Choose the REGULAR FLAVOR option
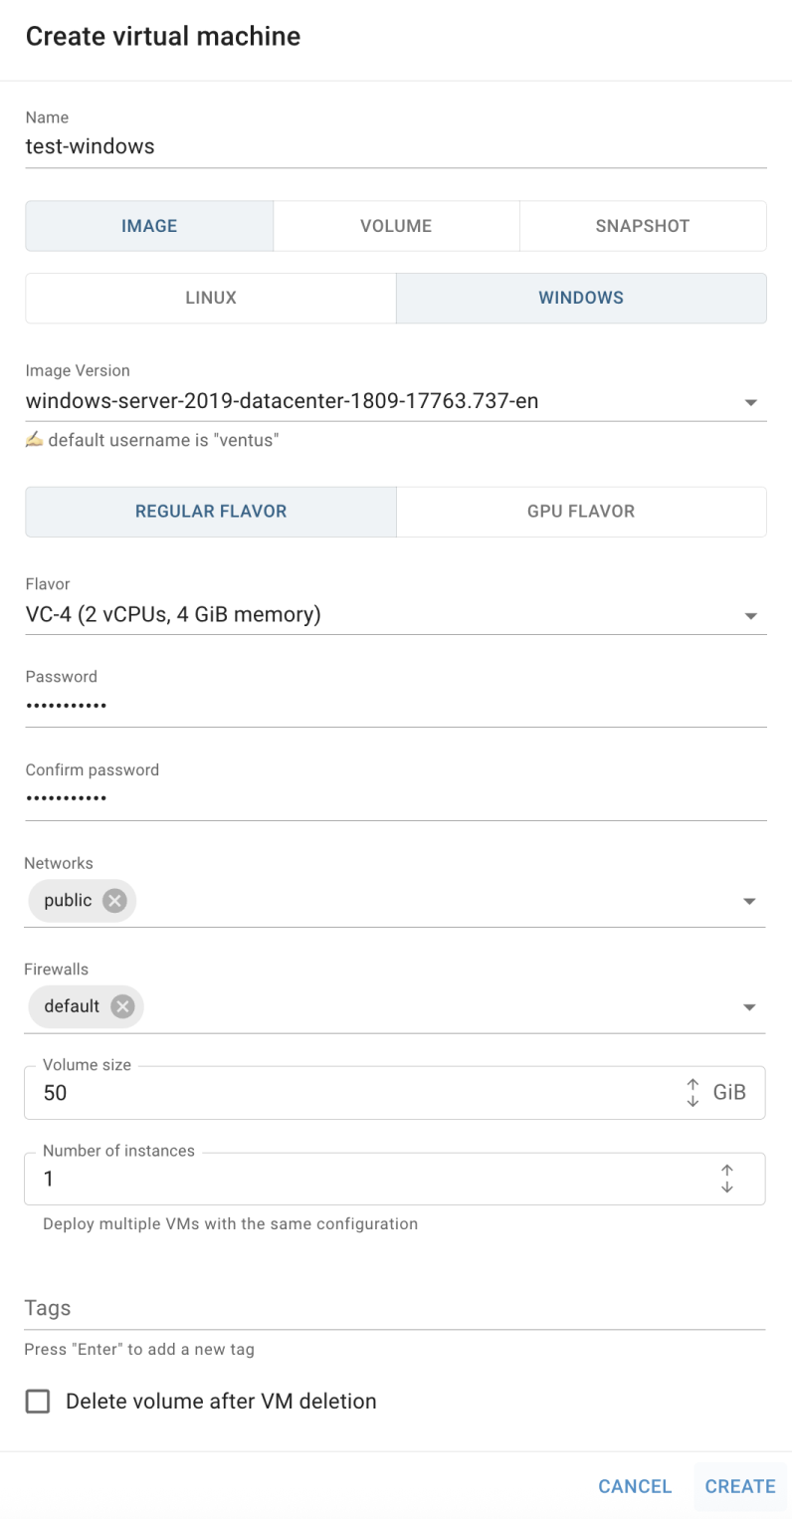This screenshot has width=792, height=1519. 211,512
